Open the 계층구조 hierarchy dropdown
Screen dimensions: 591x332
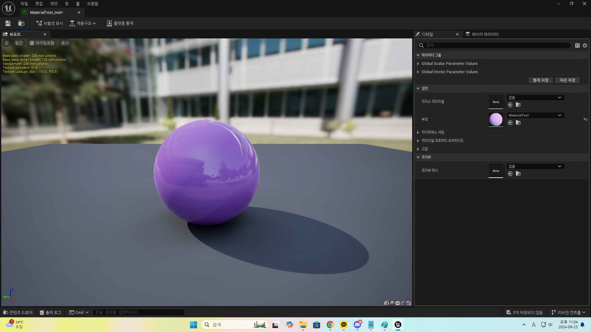[83, 23]
